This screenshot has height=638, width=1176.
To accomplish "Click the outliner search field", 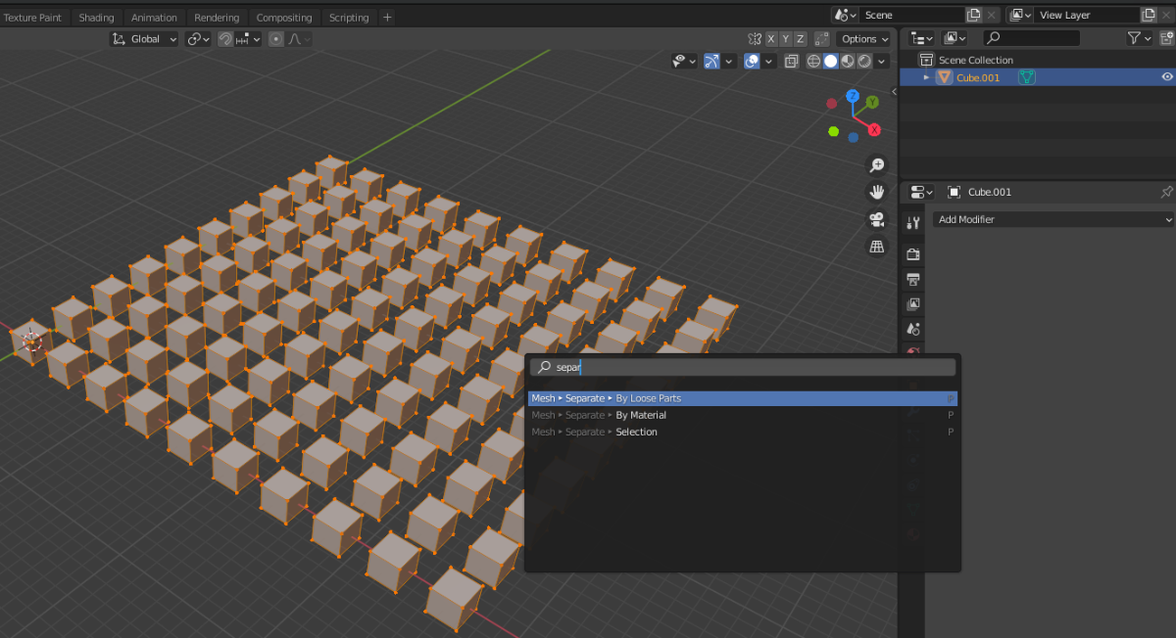I will [x=1031, y=38].
